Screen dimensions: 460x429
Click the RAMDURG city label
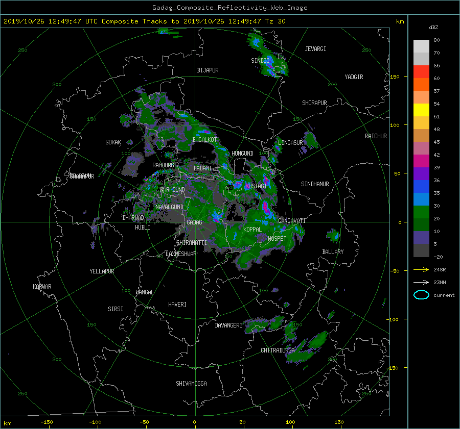point(163,165)
